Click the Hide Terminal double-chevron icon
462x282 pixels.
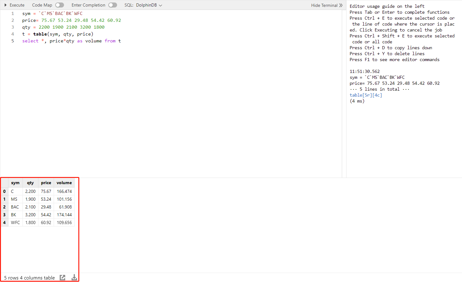coord(341,5)
